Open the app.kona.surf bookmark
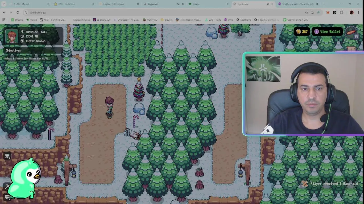This screenshot has width=364, height=204. [x=102, y=20]
